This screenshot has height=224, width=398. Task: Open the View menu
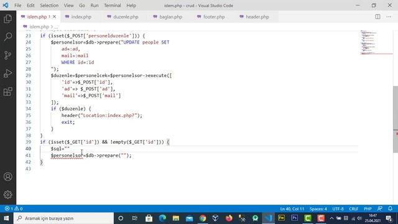68,6
